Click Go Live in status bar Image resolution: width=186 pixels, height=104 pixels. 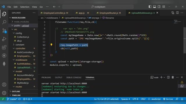point(168,99)
